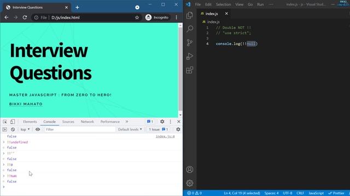Viewport: 350px width, 196px height.
Task: Change Spaces: 4 indentation setting
Action: (x=271, y=193)
